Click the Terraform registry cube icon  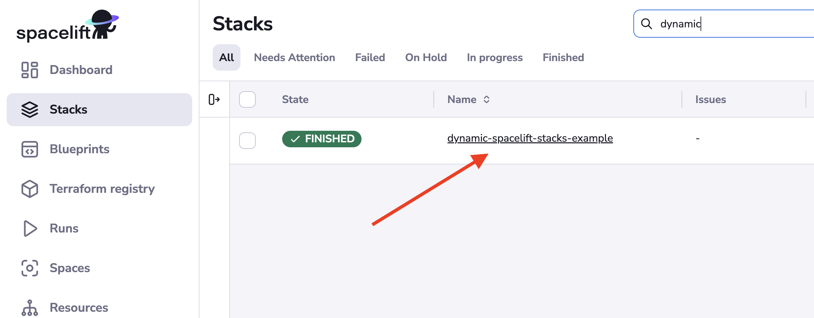[x=30, y=189]
